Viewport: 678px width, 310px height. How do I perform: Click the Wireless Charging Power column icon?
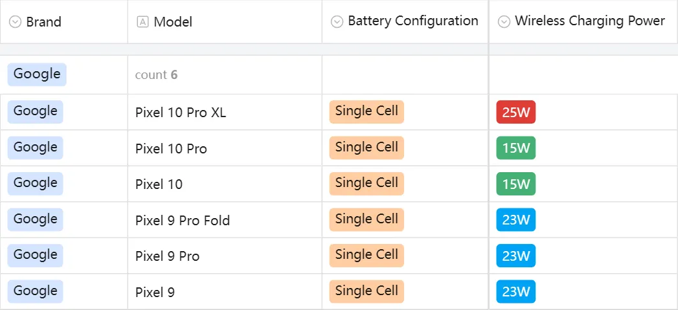(x=504, y=21)
